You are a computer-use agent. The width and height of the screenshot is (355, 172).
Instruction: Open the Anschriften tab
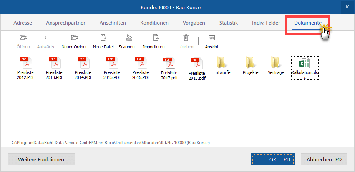coord(113,23)
